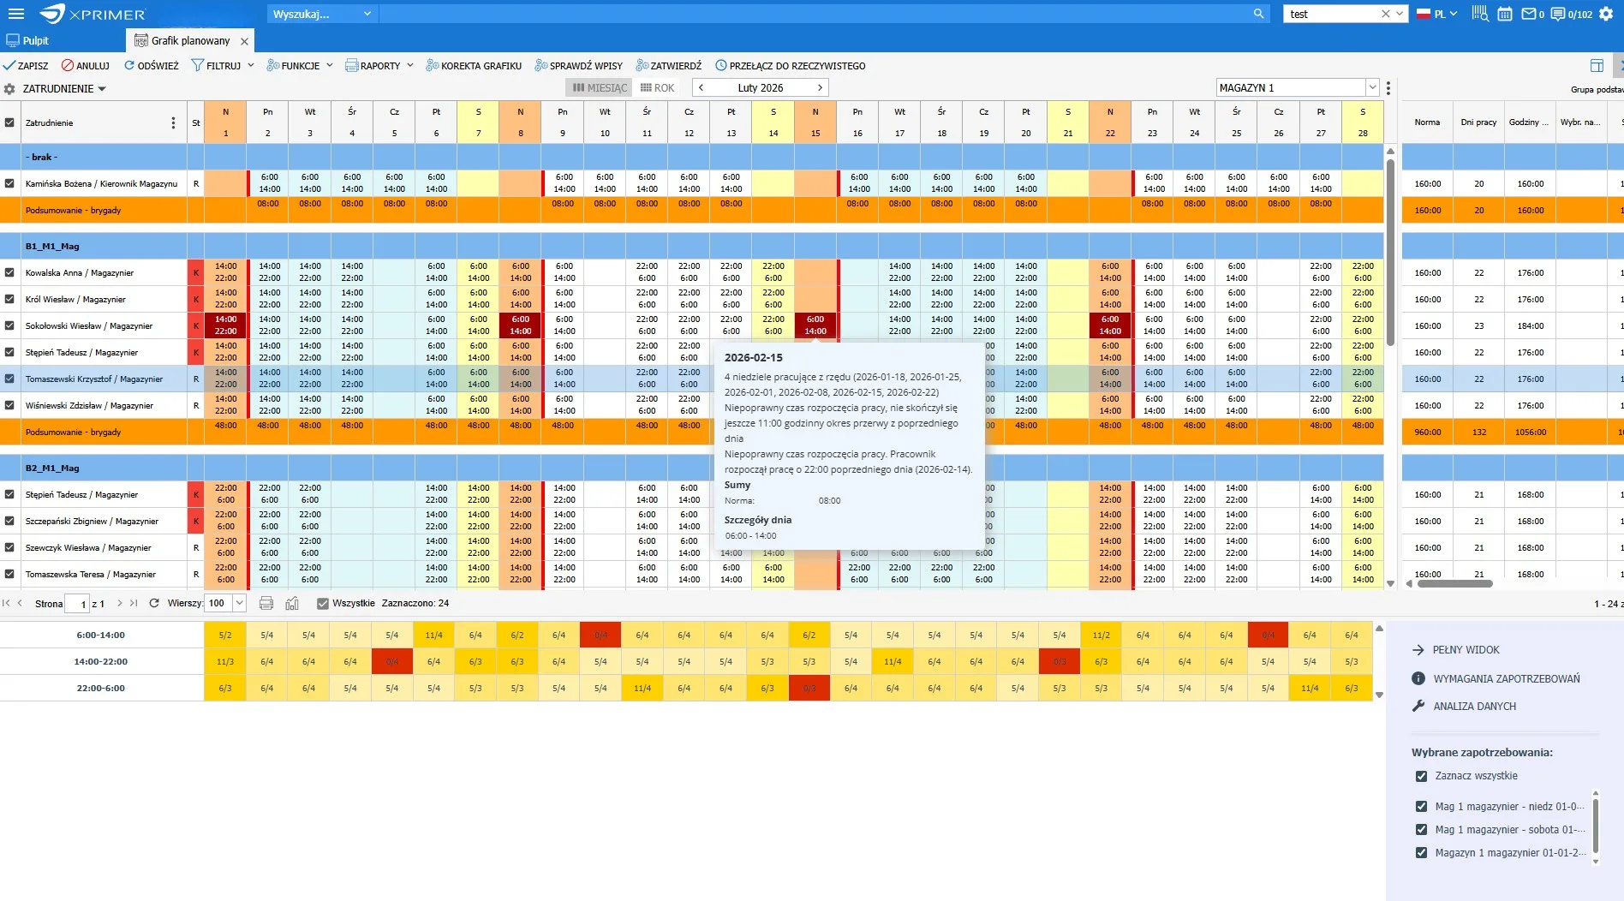The width and height of the screenshot is (1624, 901).
Task: Open the Wierszy rows-per-page dropdown
Action: 240,603
